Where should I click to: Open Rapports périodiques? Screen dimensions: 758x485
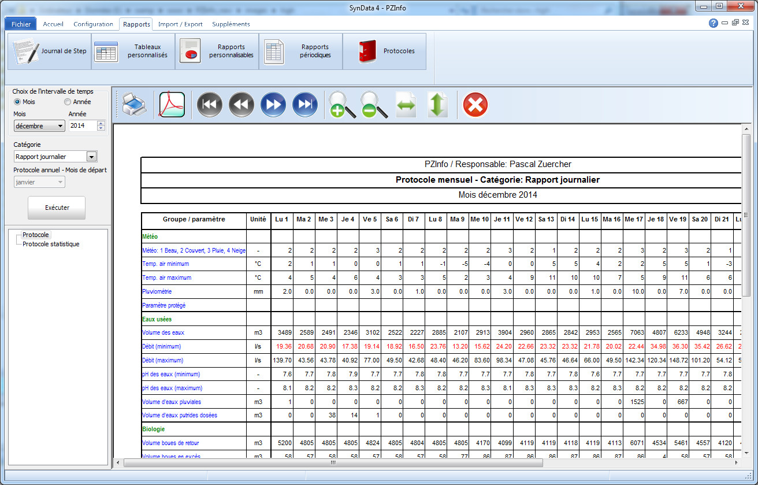300,51
